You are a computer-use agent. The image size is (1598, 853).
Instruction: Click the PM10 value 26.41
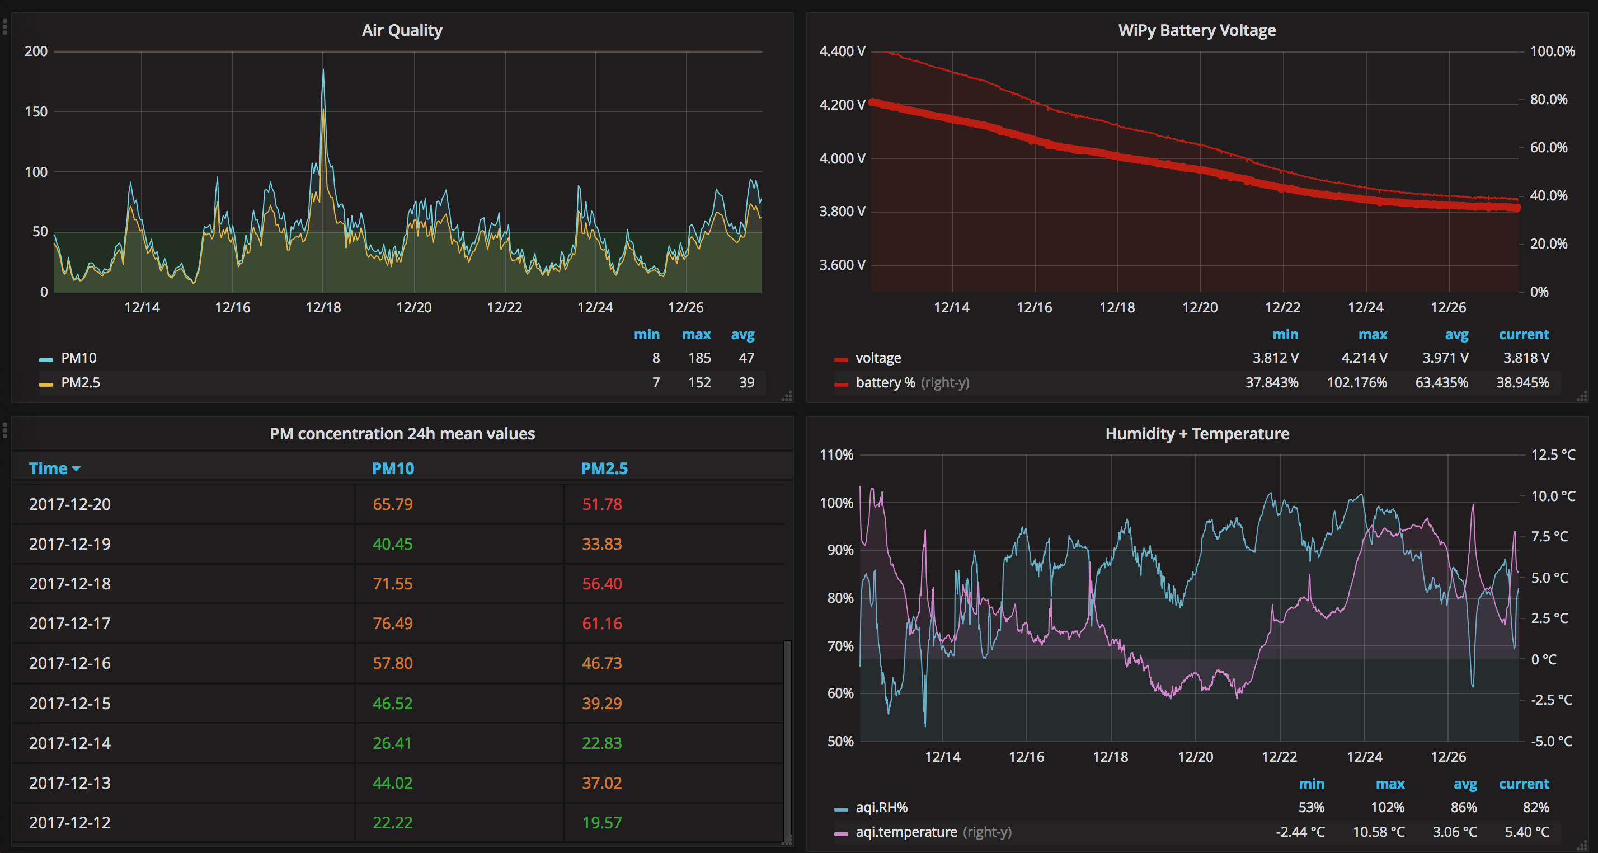pyautogui.click(x=392, y=743)
